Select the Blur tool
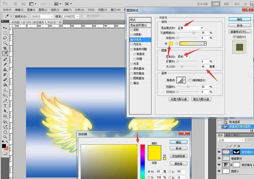The width and height of the screenshot is (254, 179). [x=5, y=90]
